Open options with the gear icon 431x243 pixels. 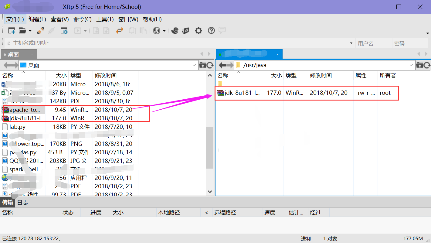199,31
